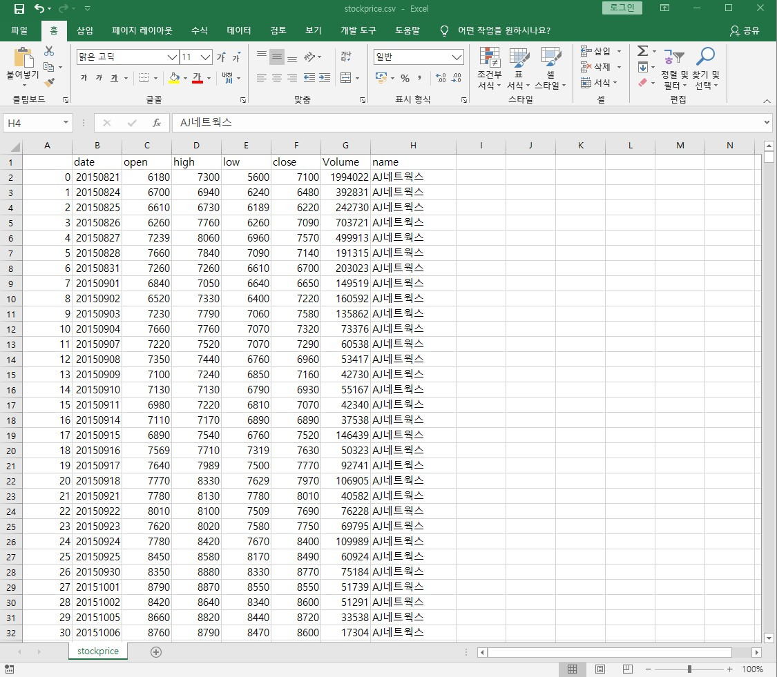Open the 수식 ribbon tab
Viewport: 777px width, 677px height.
pyautogui.click(x=199, y=30)
